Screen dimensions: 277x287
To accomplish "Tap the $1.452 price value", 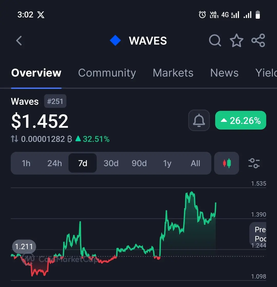I will [39, 121].
